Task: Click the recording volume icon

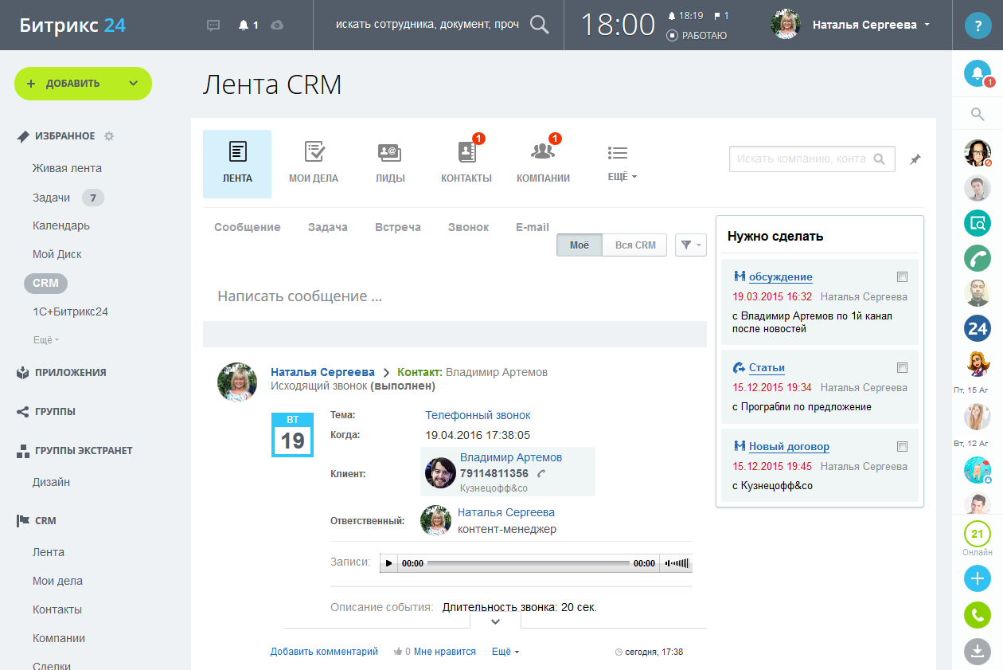Action: (666, 563)
